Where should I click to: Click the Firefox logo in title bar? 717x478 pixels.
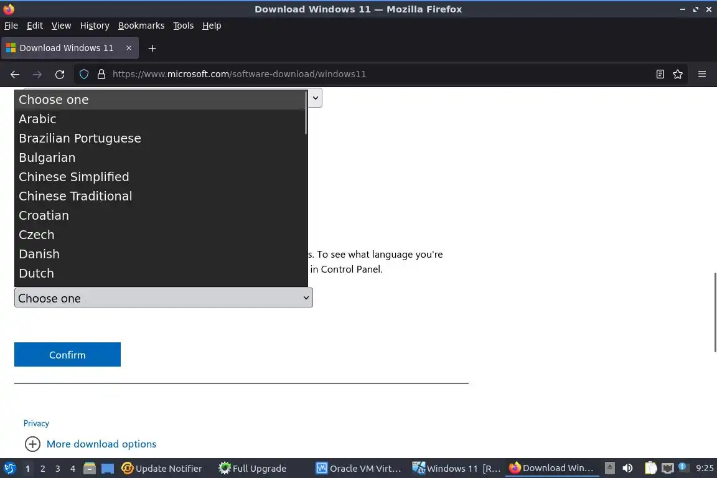coord(9,9)
